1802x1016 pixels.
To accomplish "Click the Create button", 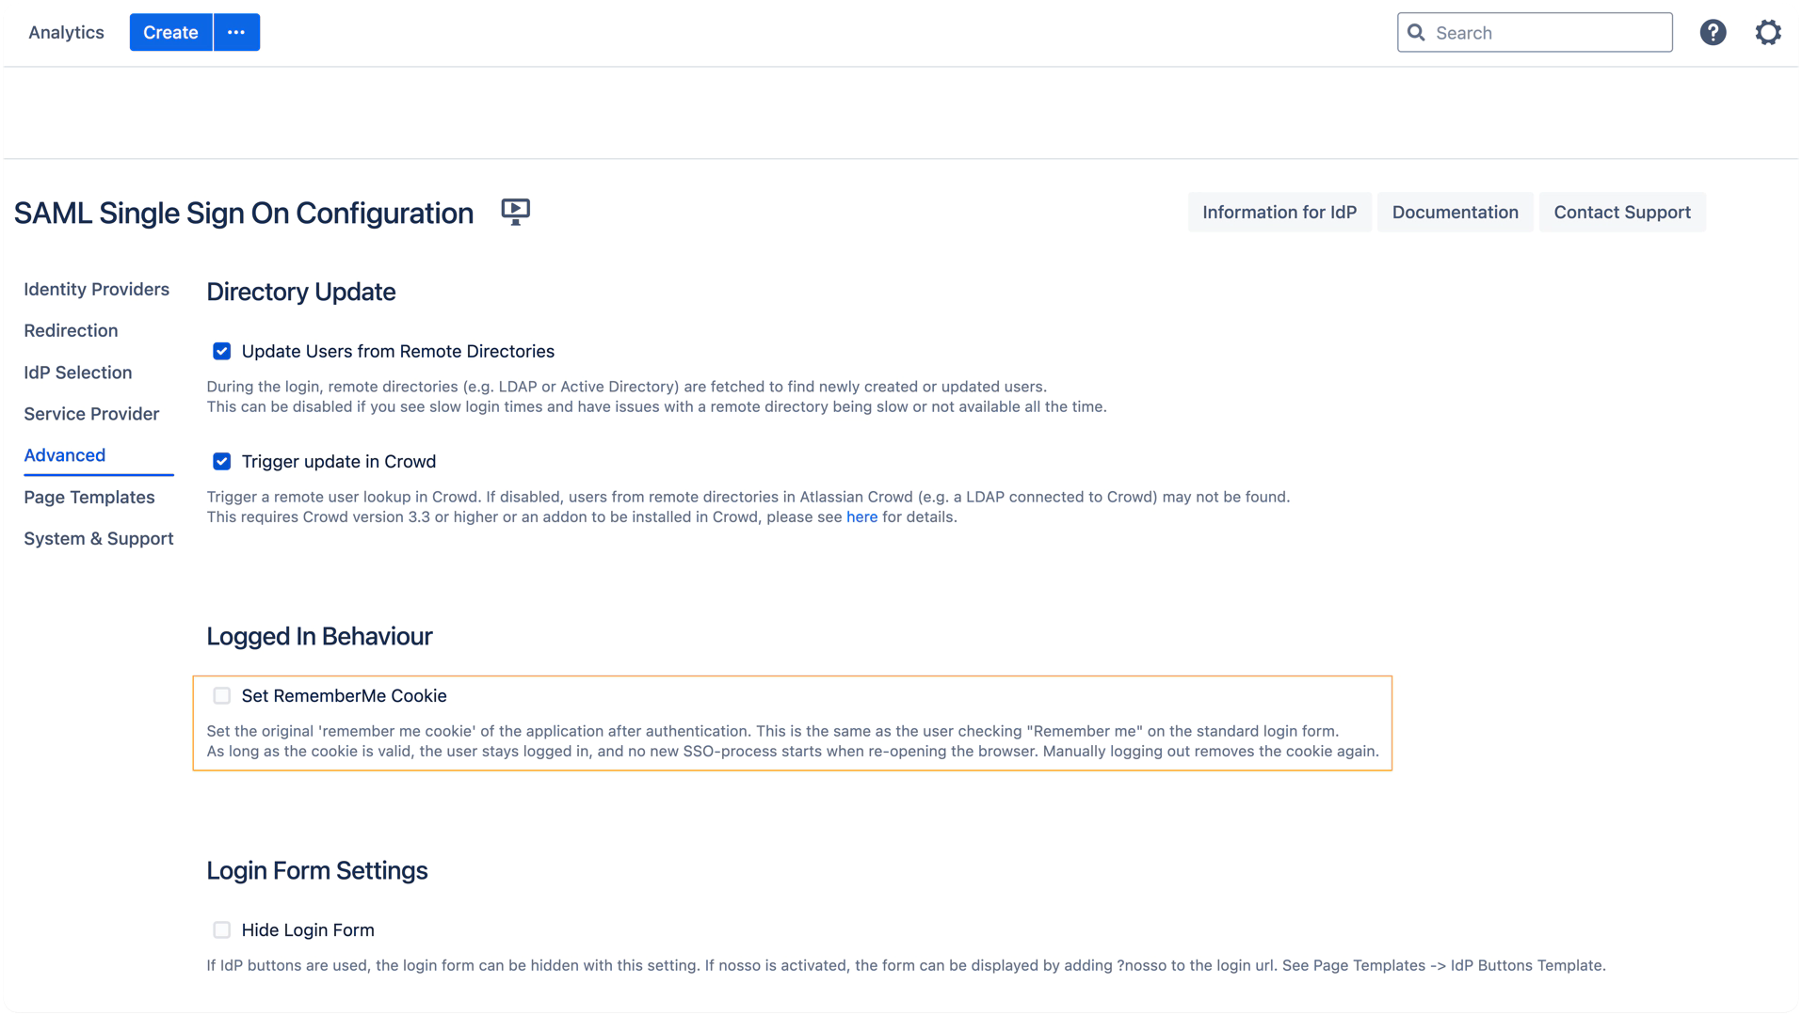I will coord(170,32).
